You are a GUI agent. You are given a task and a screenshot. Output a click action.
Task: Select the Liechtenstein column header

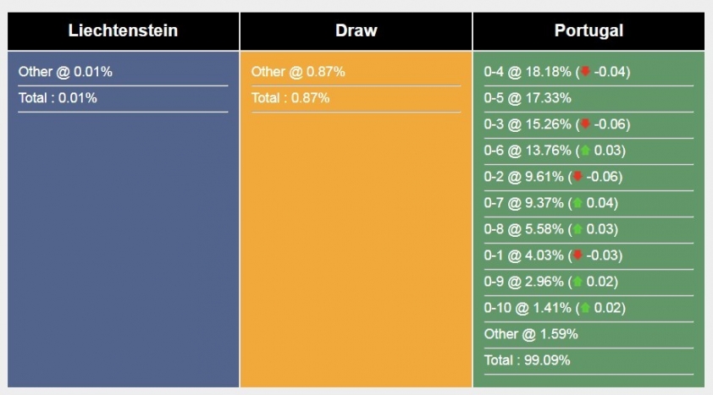[x=123, y=31]
